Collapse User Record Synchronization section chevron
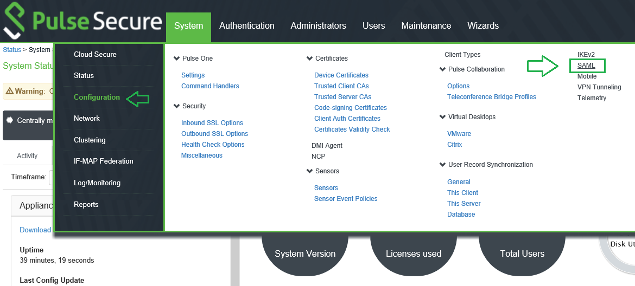This screenshot has height=286, width=635. 442,165
